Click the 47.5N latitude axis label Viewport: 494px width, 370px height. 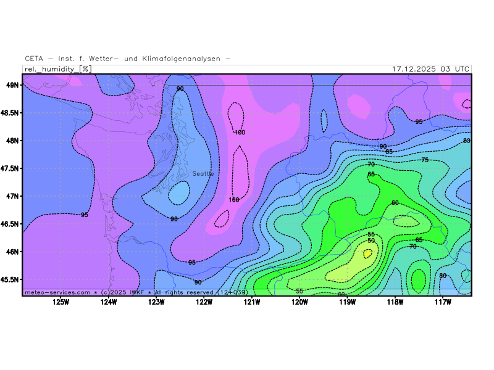[x=9, y=168]
